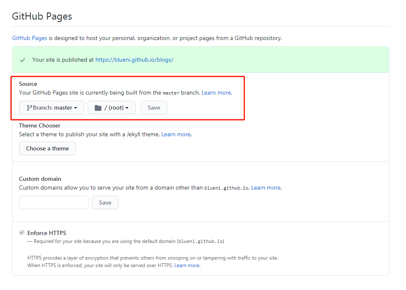Click the 'master' code text in Source description
The height and width of the screenshot is (290, 406).
click(171, 93)
